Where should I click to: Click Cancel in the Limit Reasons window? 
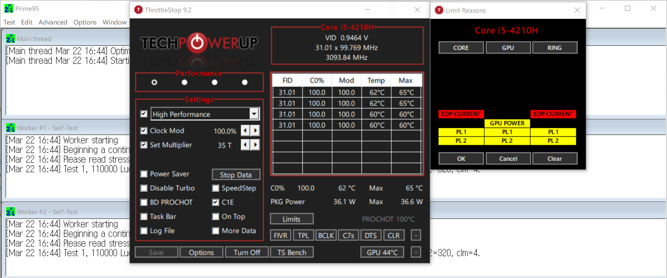coord(508,158)
